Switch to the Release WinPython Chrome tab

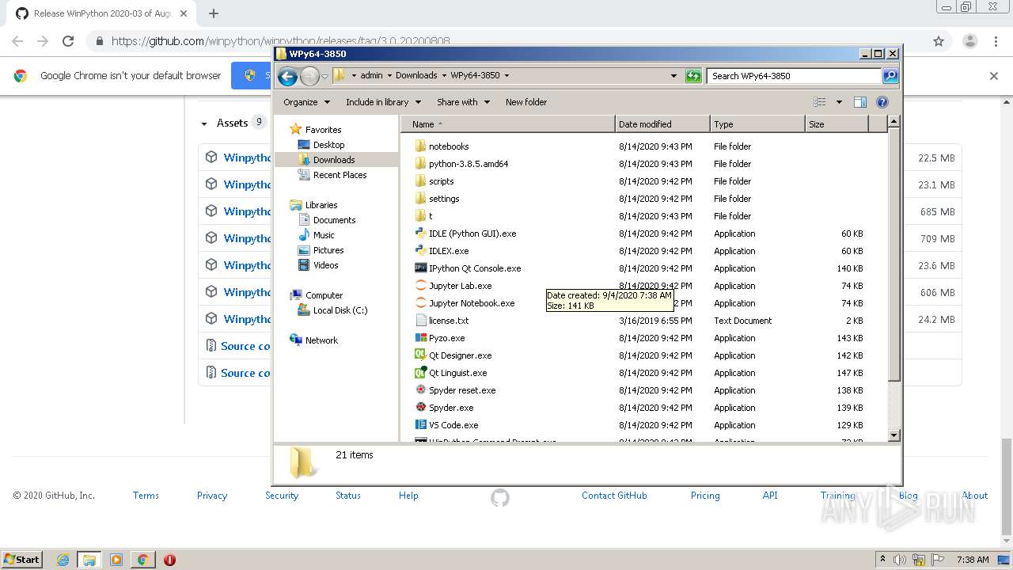(103, 13)
